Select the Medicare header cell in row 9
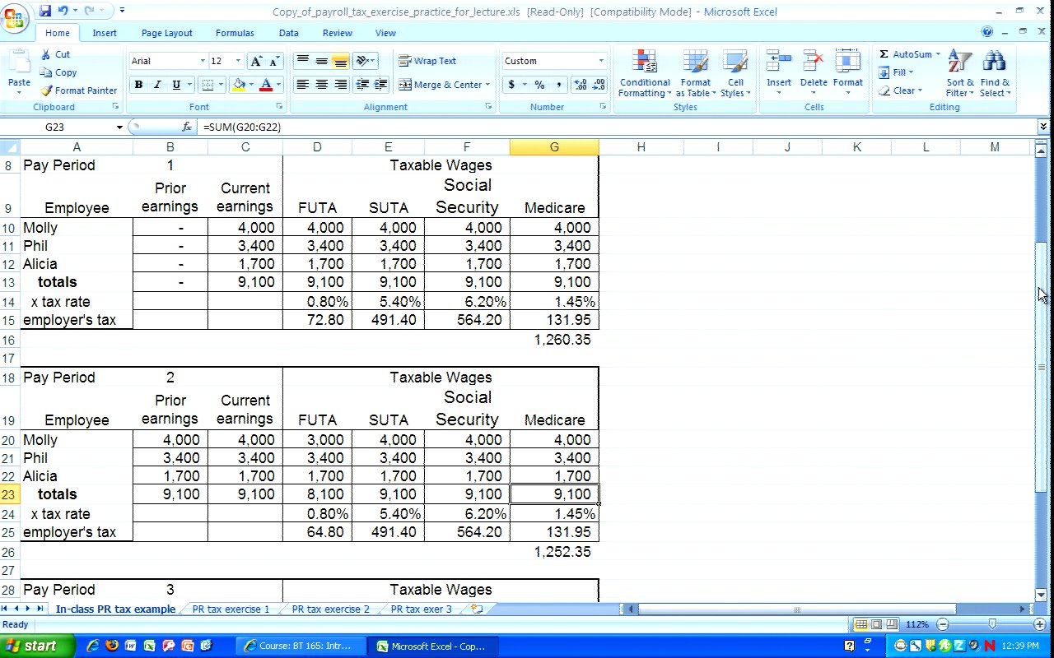1054x658 pixels. [x=554, y=208]
